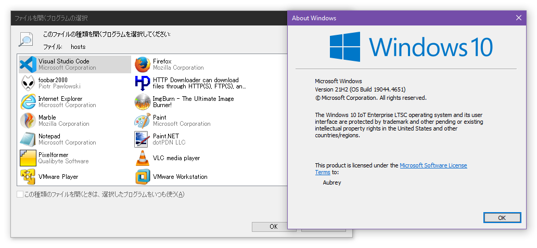This screenshot has width=537, height=248.
Task: Click the 'hosts' file name label
Action: pyautogui.click(x=78, y=47)
